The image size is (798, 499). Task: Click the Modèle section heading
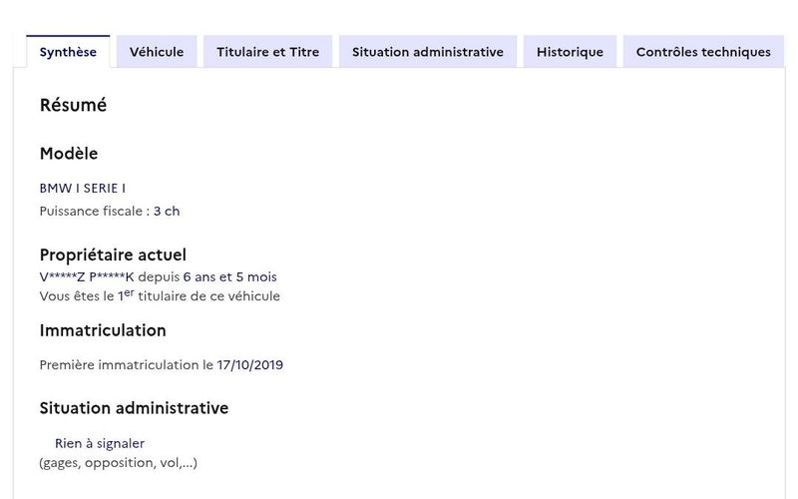click(69, 154)
